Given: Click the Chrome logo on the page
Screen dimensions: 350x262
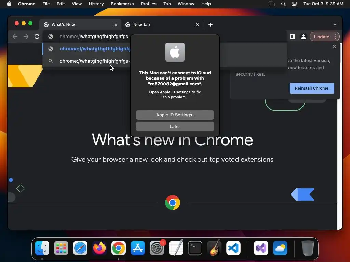Looking at the screenshot, I should (173, 203).
